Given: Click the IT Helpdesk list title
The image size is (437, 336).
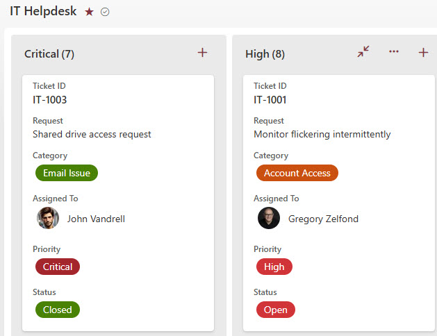Looking at the screenshot, I should click(x=43, y=11).
